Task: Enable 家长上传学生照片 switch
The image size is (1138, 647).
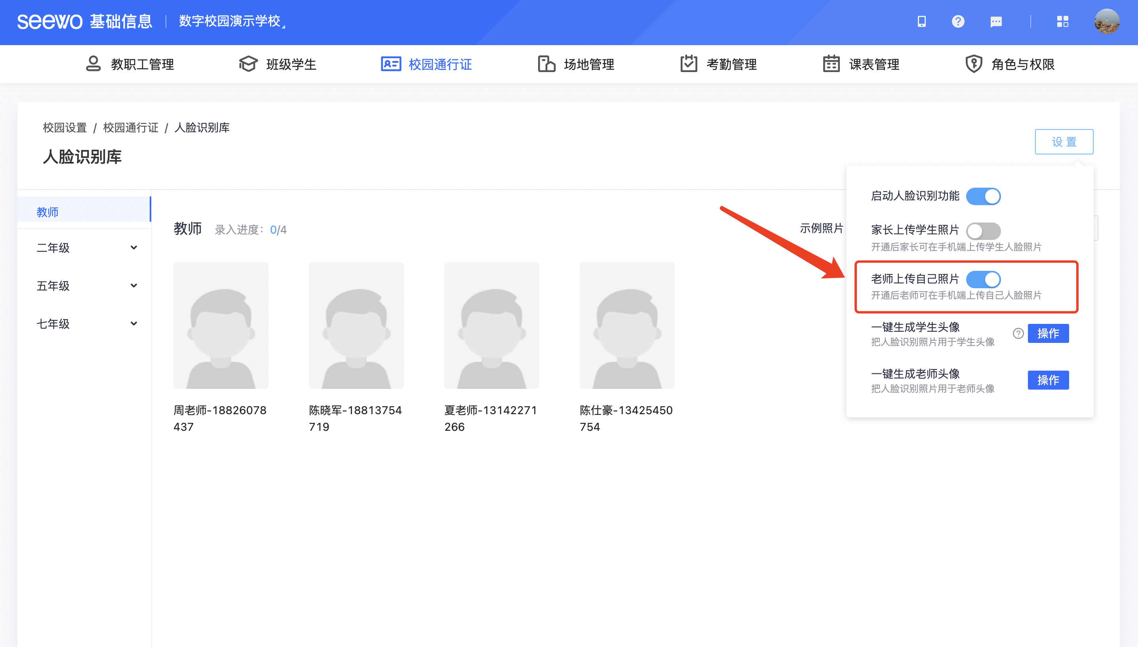Action: 983,231
